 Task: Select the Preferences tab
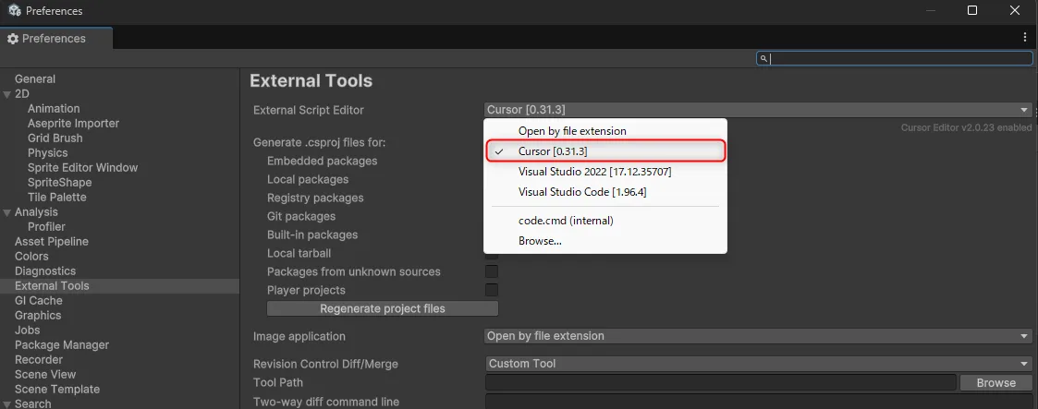56,39
